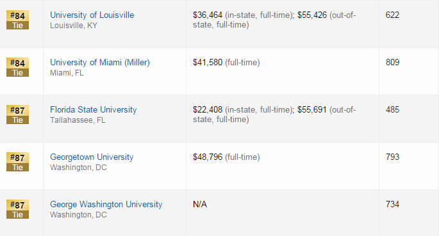This screenshot has width=439, height=236.
Task: Open the Georgetown University link
Action: tap(92, 157)
